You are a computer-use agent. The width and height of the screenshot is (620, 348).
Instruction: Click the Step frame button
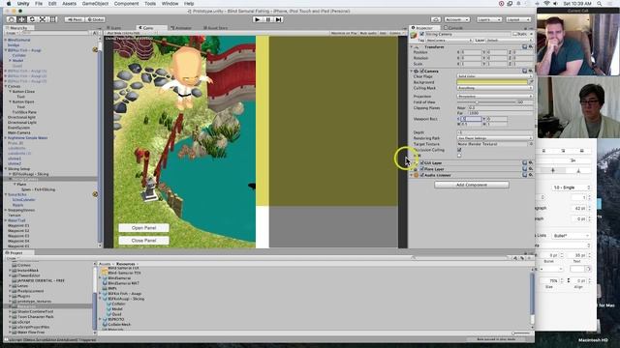click(x=278, y=19)
